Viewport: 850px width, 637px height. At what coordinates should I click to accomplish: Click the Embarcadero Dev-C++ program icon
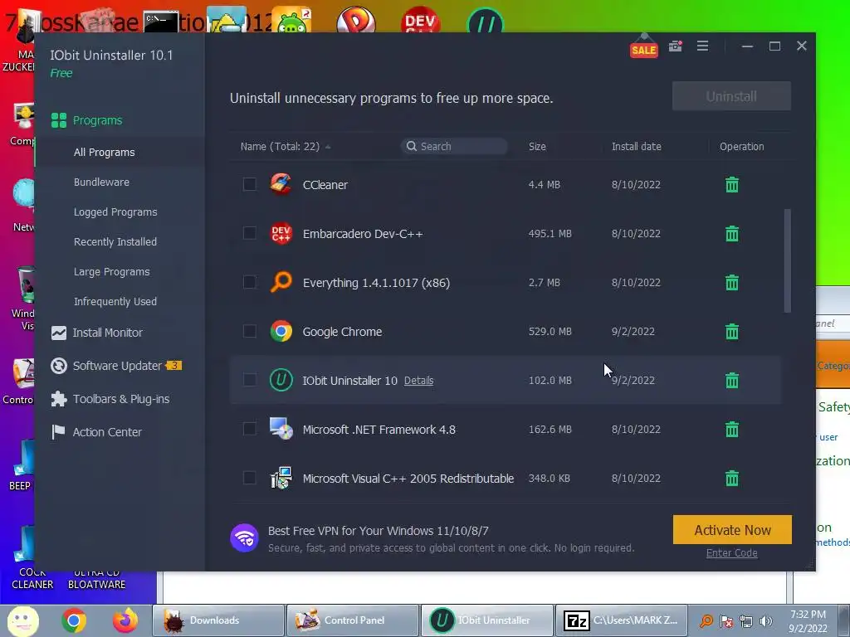tap(281, 233)
